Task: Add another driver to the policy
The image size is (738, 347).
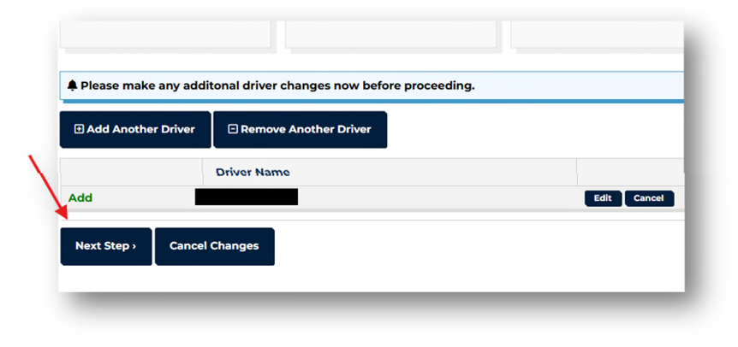Action: tap(135, 130)
